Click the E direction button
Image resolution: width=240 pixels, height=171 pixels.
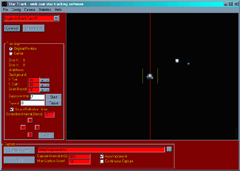click(x=37, y=127)
